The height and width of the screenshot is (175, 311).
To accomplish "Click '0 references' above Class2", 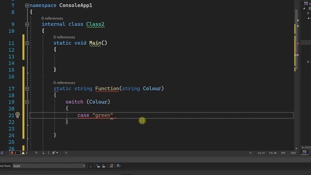I will click(x=52, y=18).
